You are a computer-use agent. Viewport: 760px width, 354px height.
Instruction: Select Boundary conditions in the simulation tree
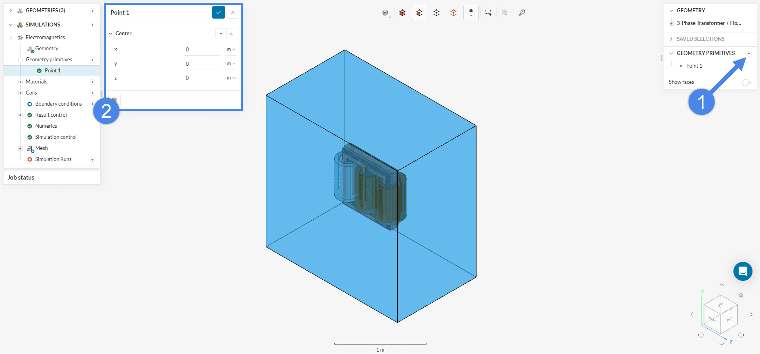click(58, 104)
